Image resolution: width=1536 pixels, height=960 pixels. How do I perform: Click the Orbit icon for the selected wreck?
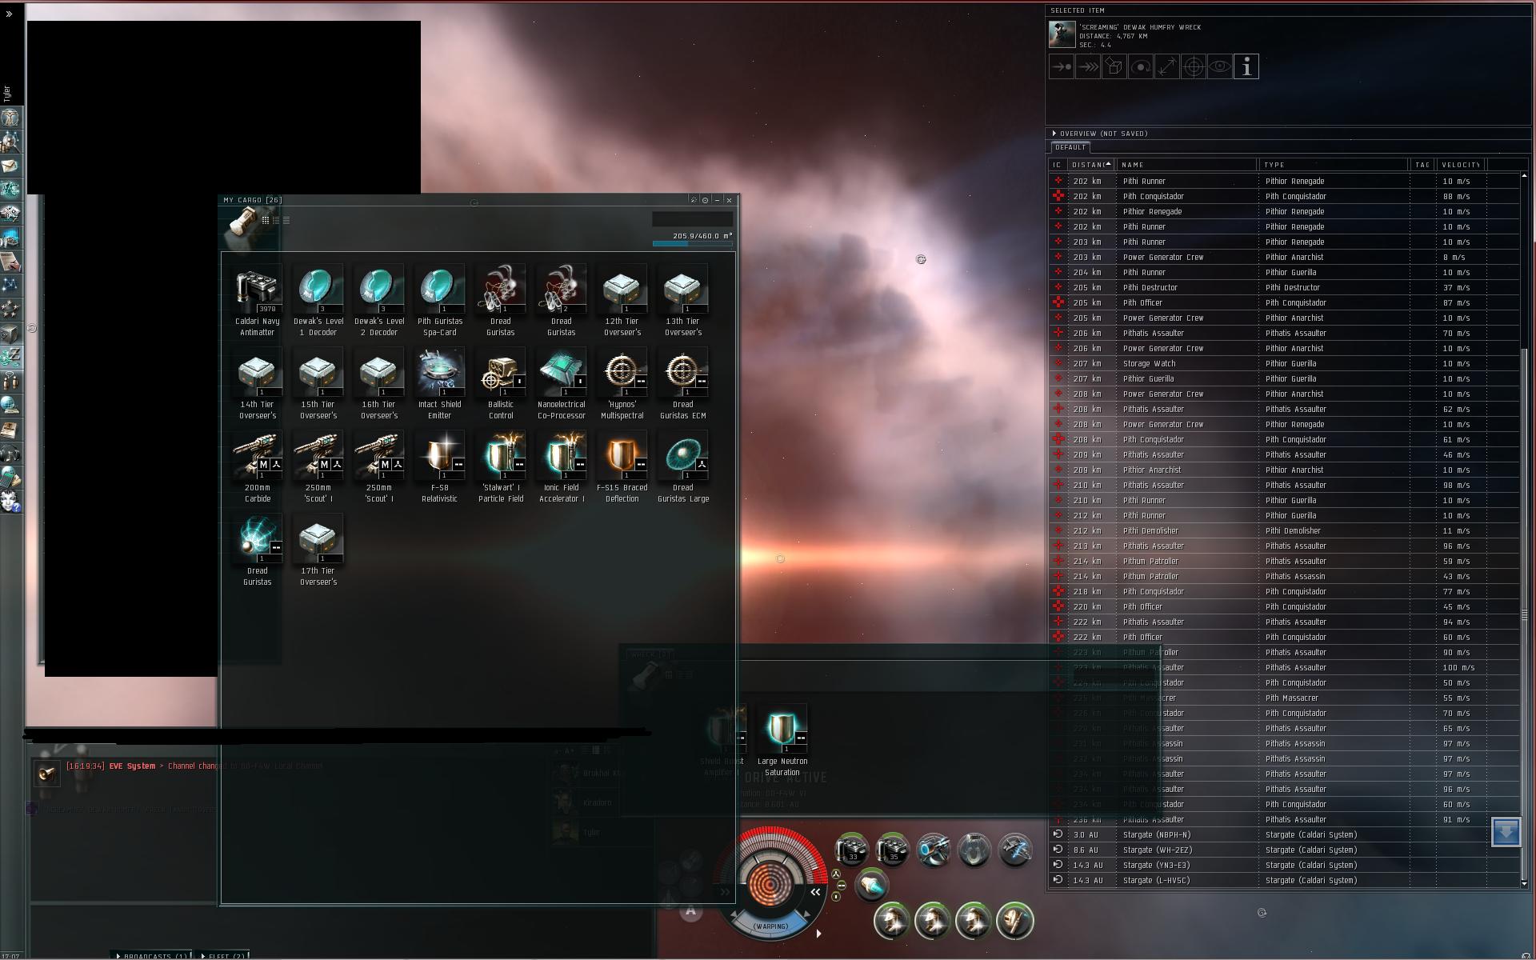tap(1140, 67)
